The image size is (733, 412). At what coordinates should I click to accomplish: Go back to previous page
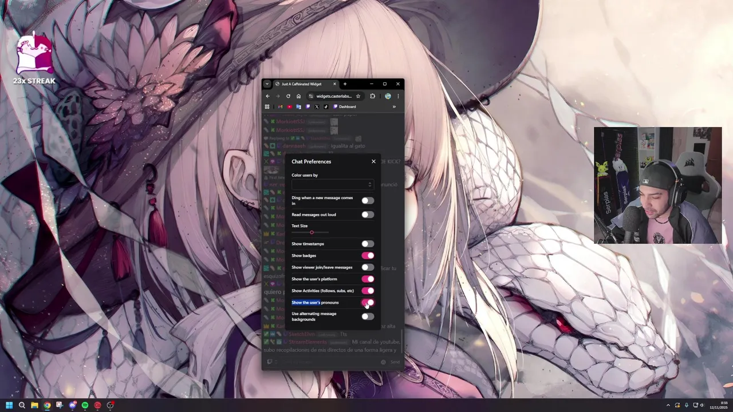[x=267, y=96]
